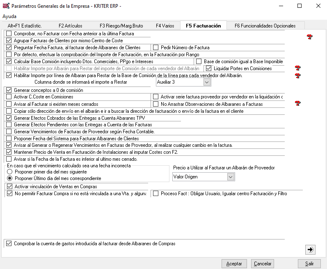The image size is (327, 269).
Task: Click help icon next to Liquidar Portes en Comisiones
Action: pyautogui.click(x=297, y=68)
